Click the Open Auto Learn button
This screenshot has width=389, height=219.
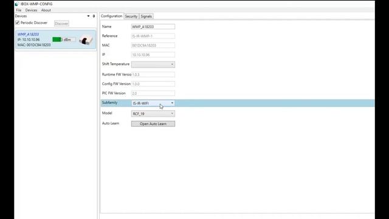[x=153, y=123]
